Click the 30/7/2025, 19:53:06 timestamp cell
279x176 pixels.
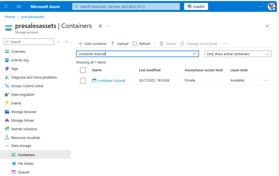point(154,81)
